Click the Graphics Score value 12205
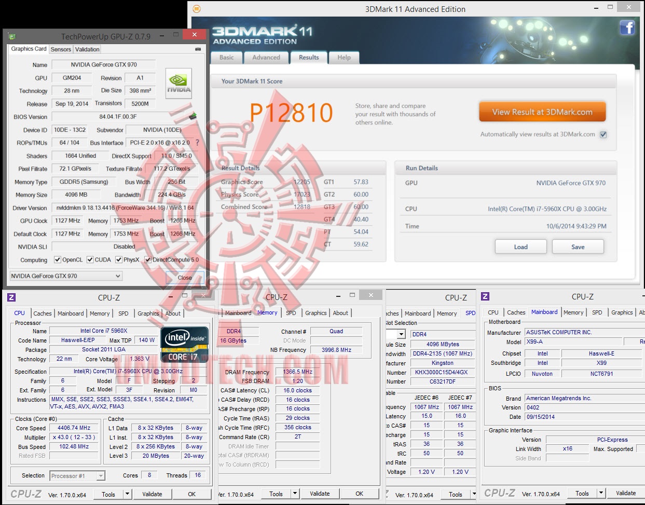This screenshot has width=645, height=505. tap(302, 182)
